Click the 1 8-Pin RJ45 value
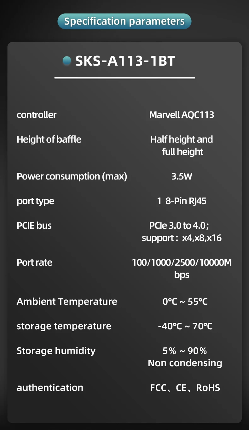249x430 pixels. pyautogui.click(x=182, y=201)
